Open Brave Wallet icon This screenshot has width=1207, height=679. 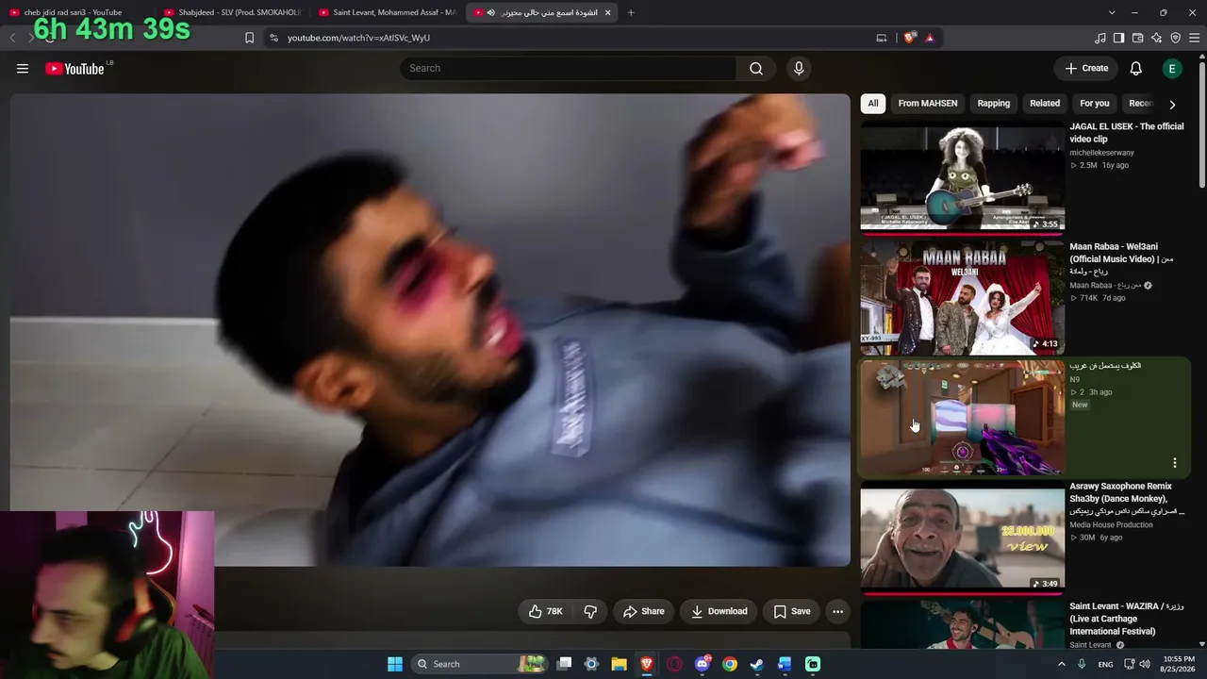tap(1137, 38)
